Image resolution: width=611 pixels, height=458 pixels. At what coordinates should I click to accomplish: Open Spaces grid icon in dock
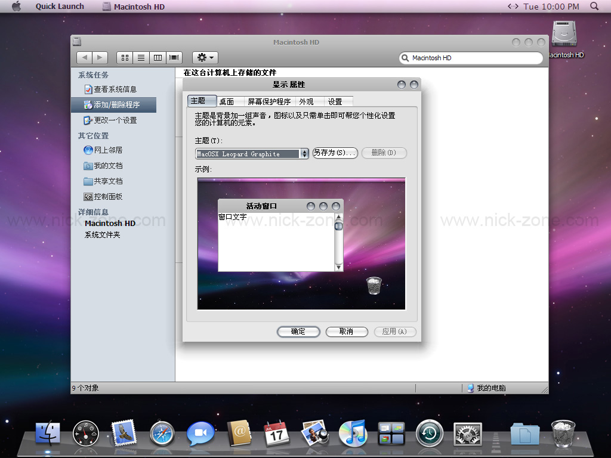(391, 434)
